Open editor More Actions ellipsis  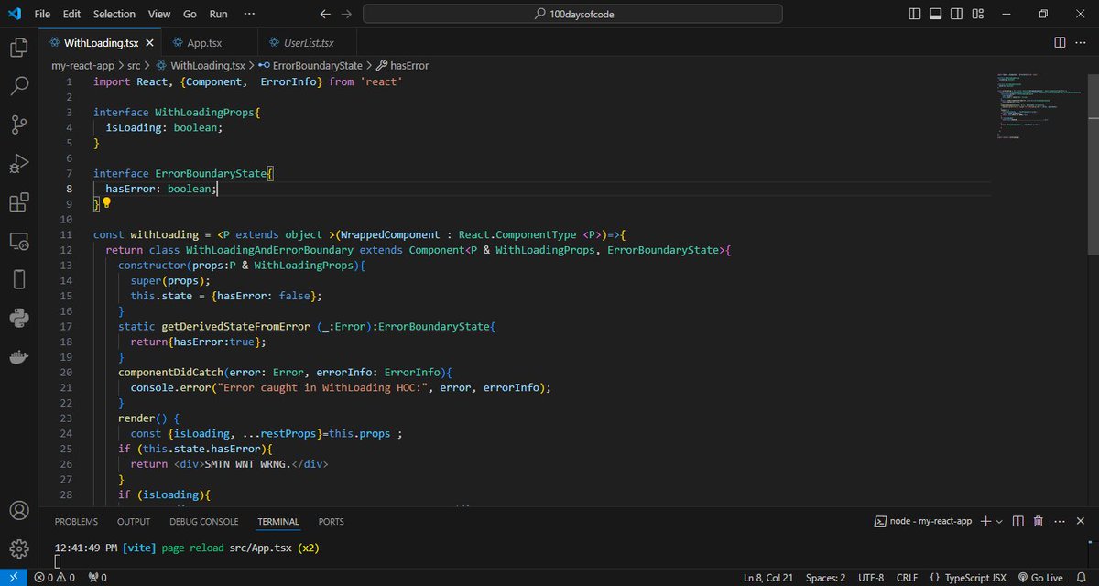(x=1081, y=42)
